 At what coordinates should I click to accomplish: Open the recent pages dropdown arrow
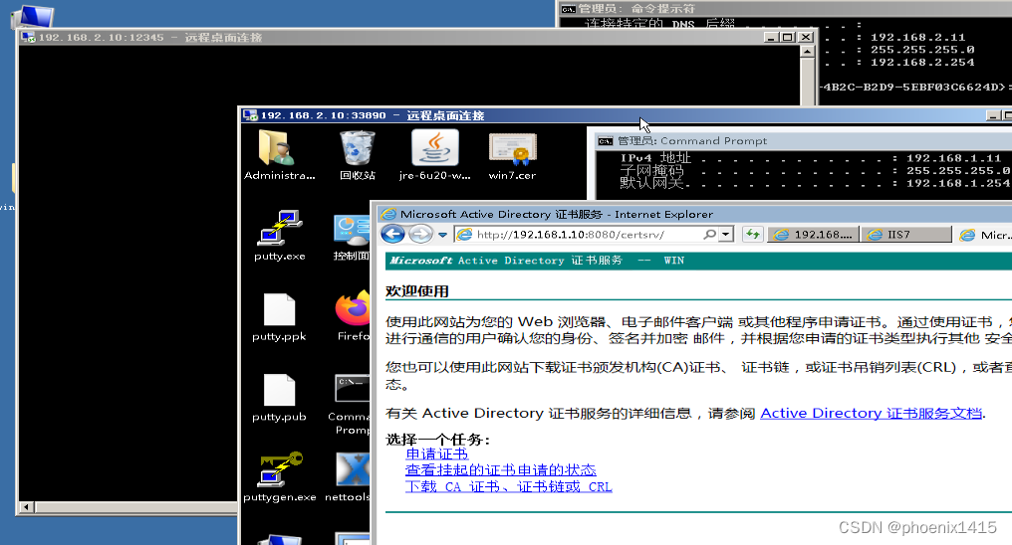tap(442, 235)
